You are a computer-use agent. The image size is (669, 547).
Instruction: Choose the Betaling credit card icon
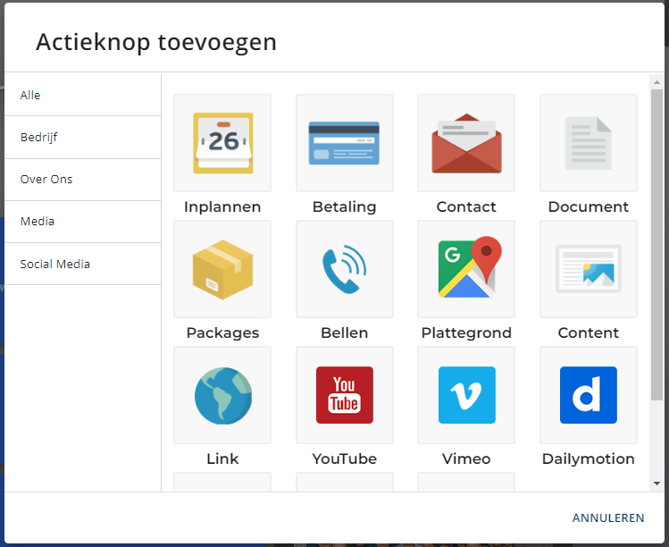pos(344,143)
